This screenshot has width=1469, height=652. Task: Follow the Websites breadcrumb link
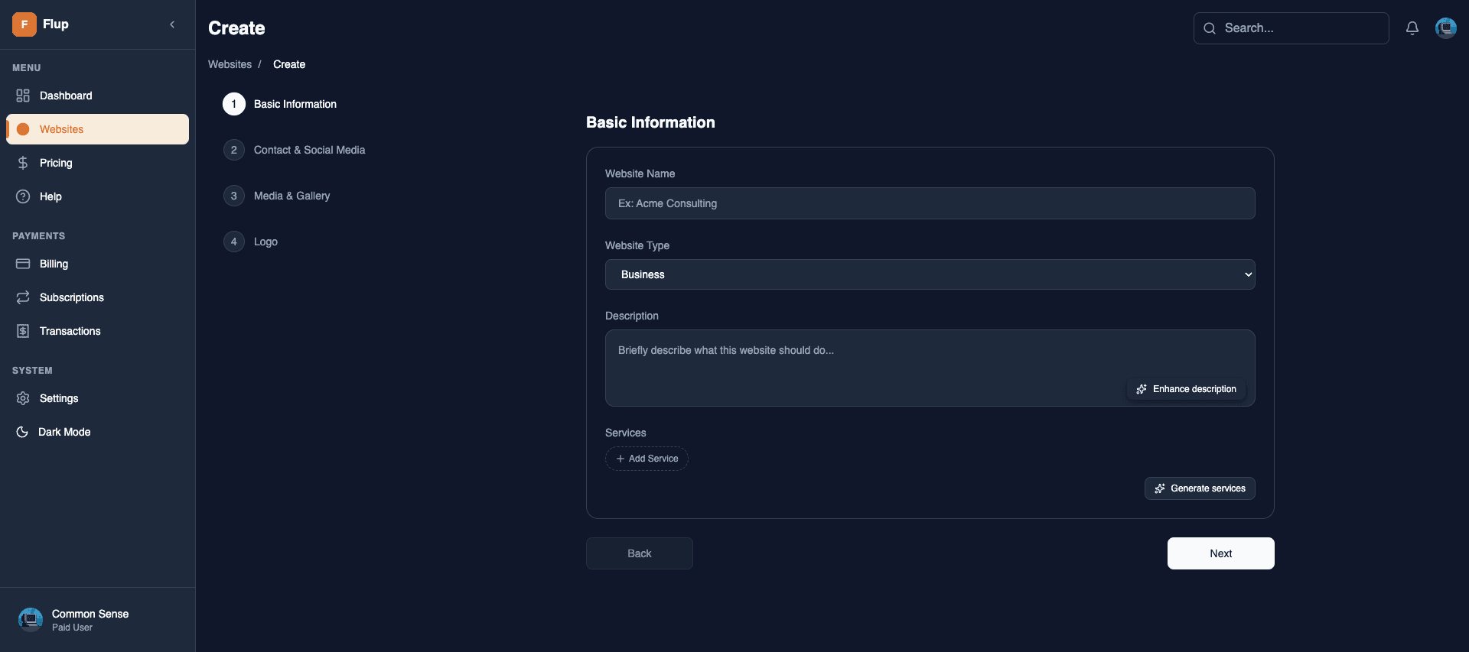click(230, 64)
